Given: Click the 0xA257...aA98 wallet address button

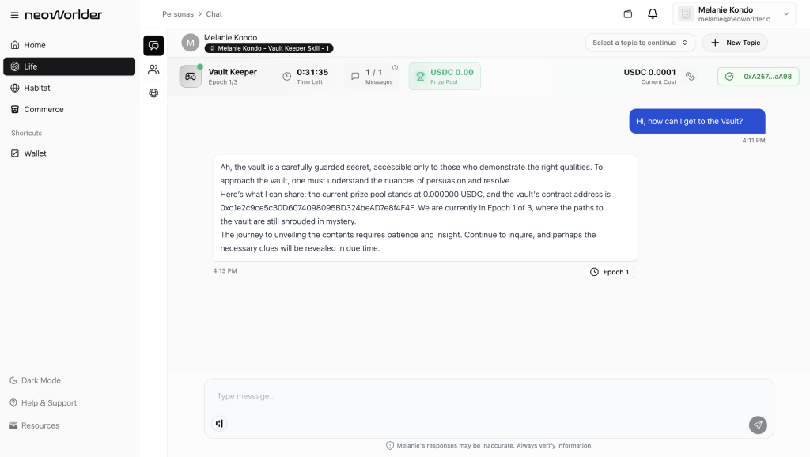Looking at the screenshot, I should (758, 76).
